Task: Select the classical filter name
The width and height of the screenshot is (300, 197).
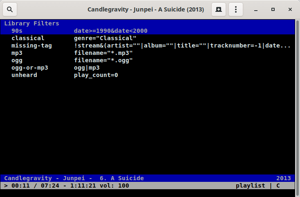Action: pos(28,38)
